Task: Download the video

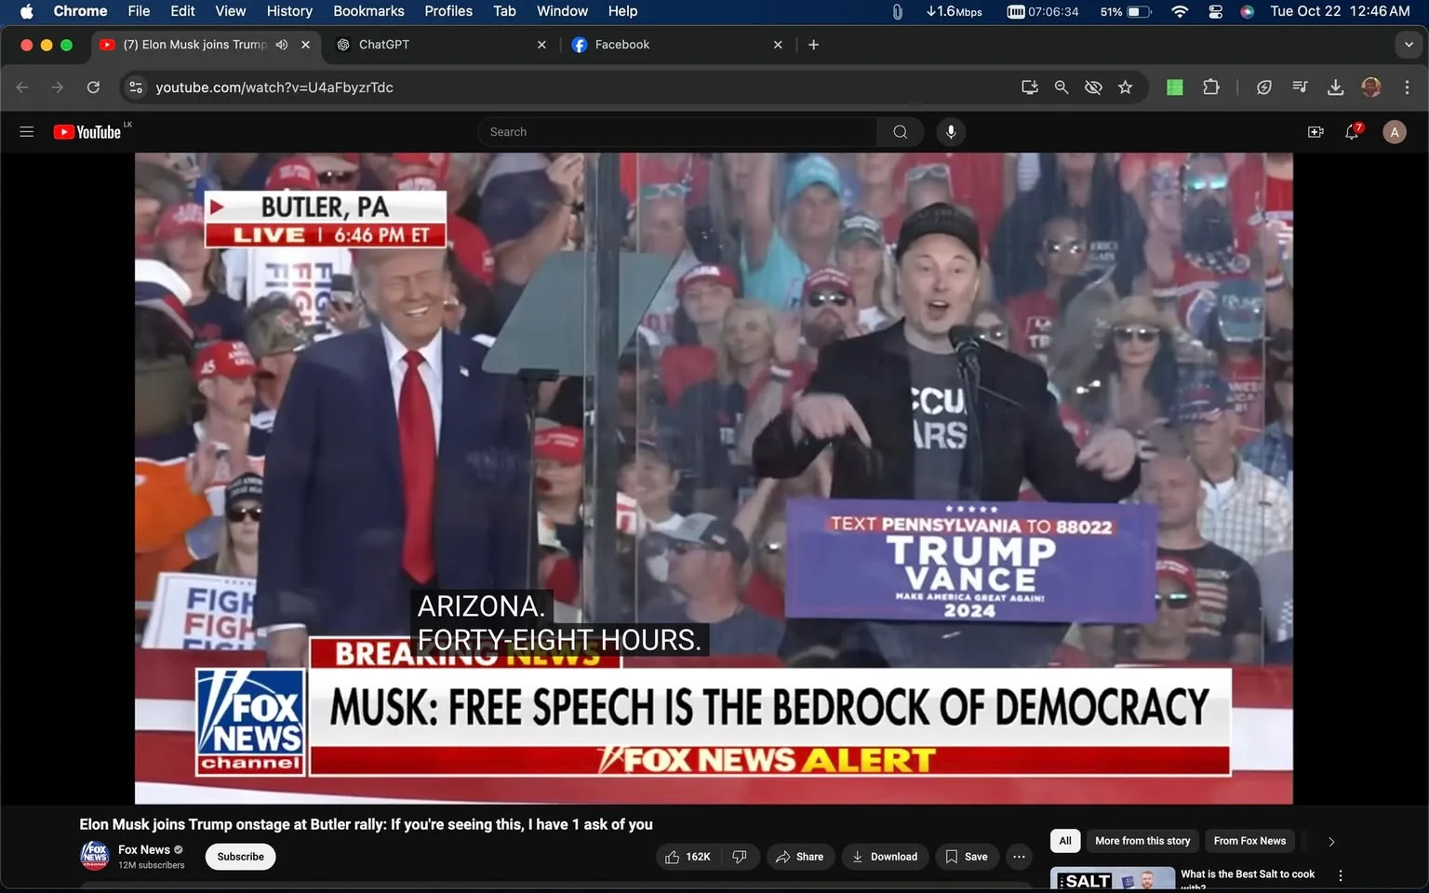Action: (885, 857)
